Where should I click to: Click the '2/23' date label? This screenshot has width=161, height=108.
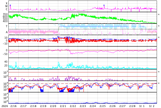coord(83,106)
